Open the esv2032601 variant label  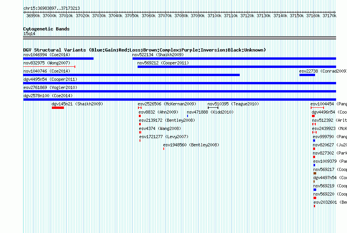click(x=330, y=202)
